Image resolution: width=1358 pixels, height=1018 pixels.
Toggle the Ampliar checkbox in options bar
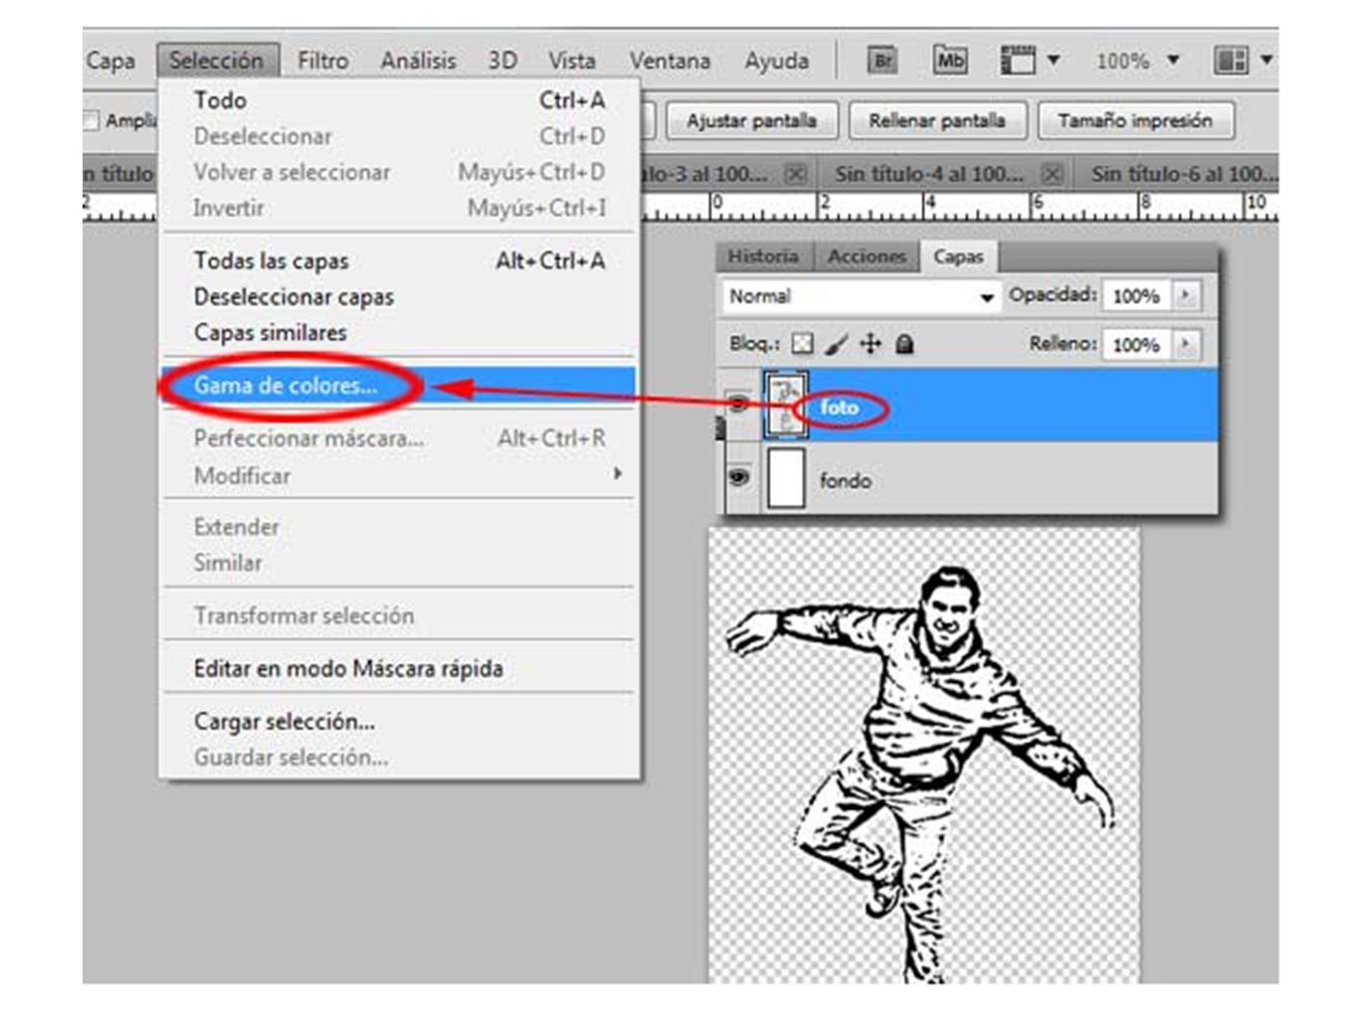pyautogui.click(x=91, y=120)
